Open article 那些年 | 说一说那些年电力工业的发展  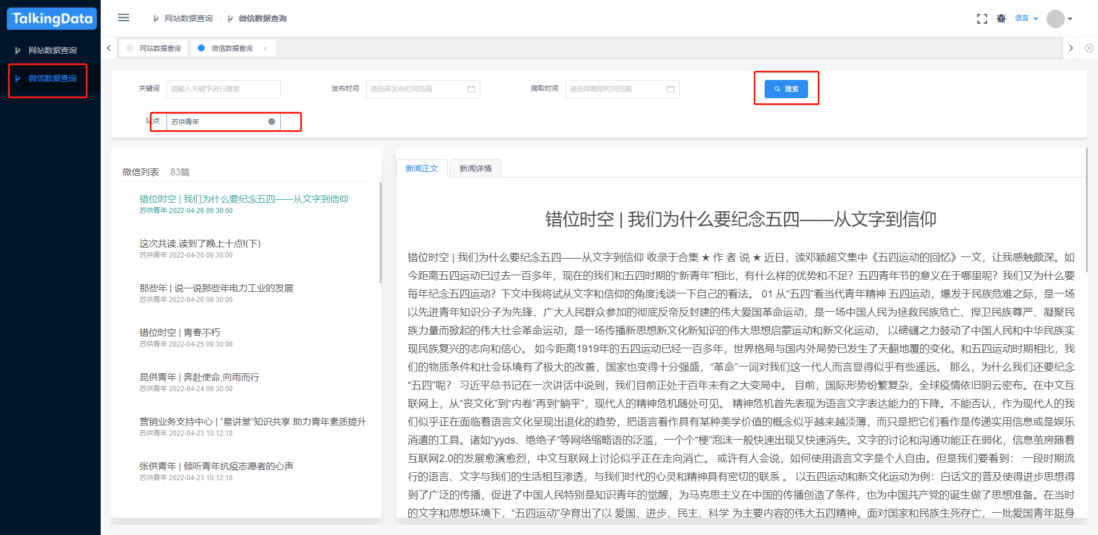point(216,288)
